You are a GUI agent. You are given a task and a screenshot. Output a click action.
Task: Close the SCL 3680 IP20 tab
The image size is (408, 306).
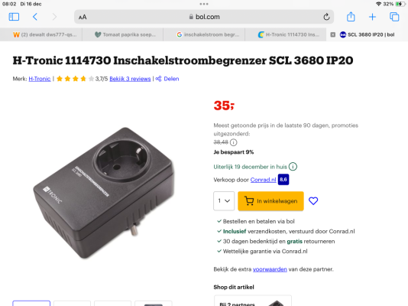click(x=332, y=34)
